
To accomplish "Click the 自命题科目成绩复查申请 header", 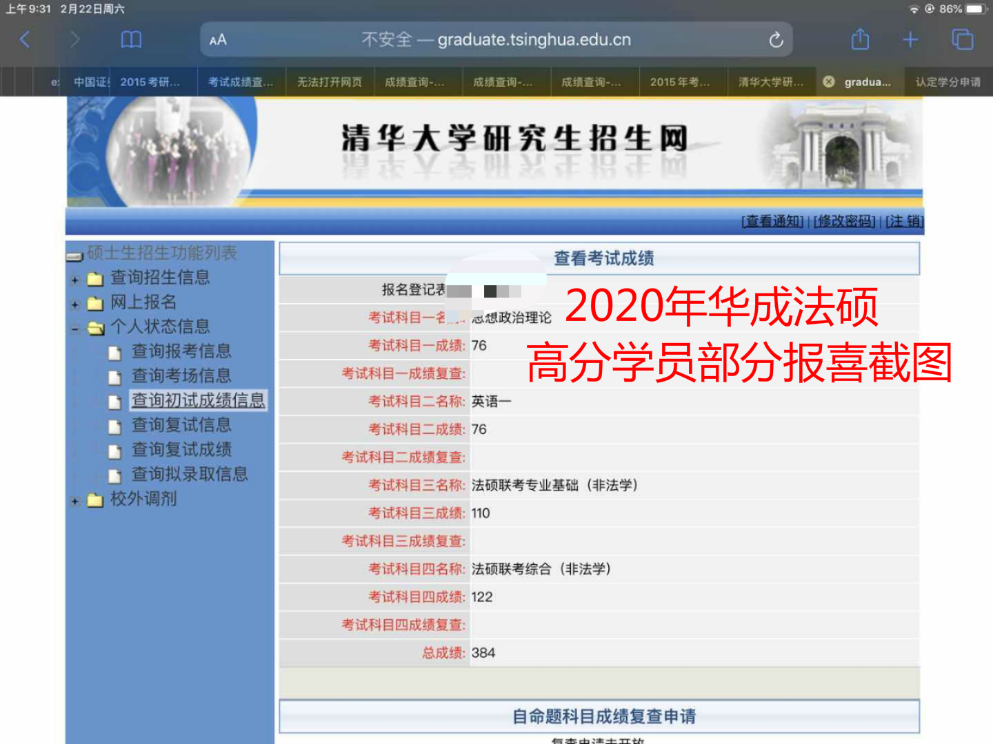I will 599,716.
